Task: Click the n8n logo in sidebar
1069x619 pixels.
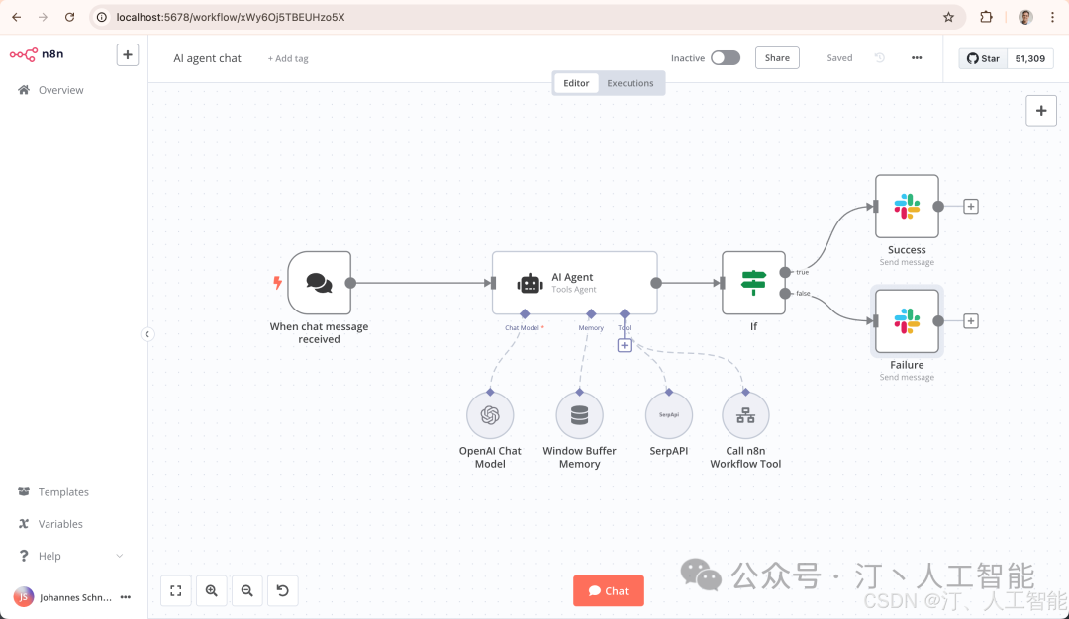Action: point(37,54)
